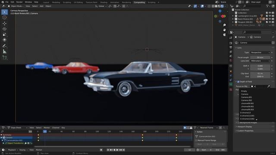Screen dimensions: 276x155
Task: Click the Blender logo icon
Action: click(3, 2)
